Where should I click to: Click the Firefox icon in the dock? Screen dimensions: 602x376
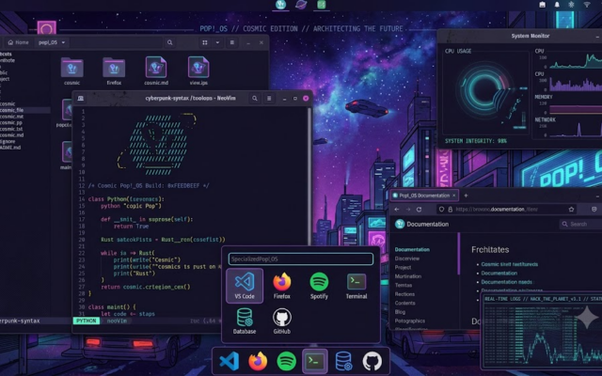click(x=258, y=361)
